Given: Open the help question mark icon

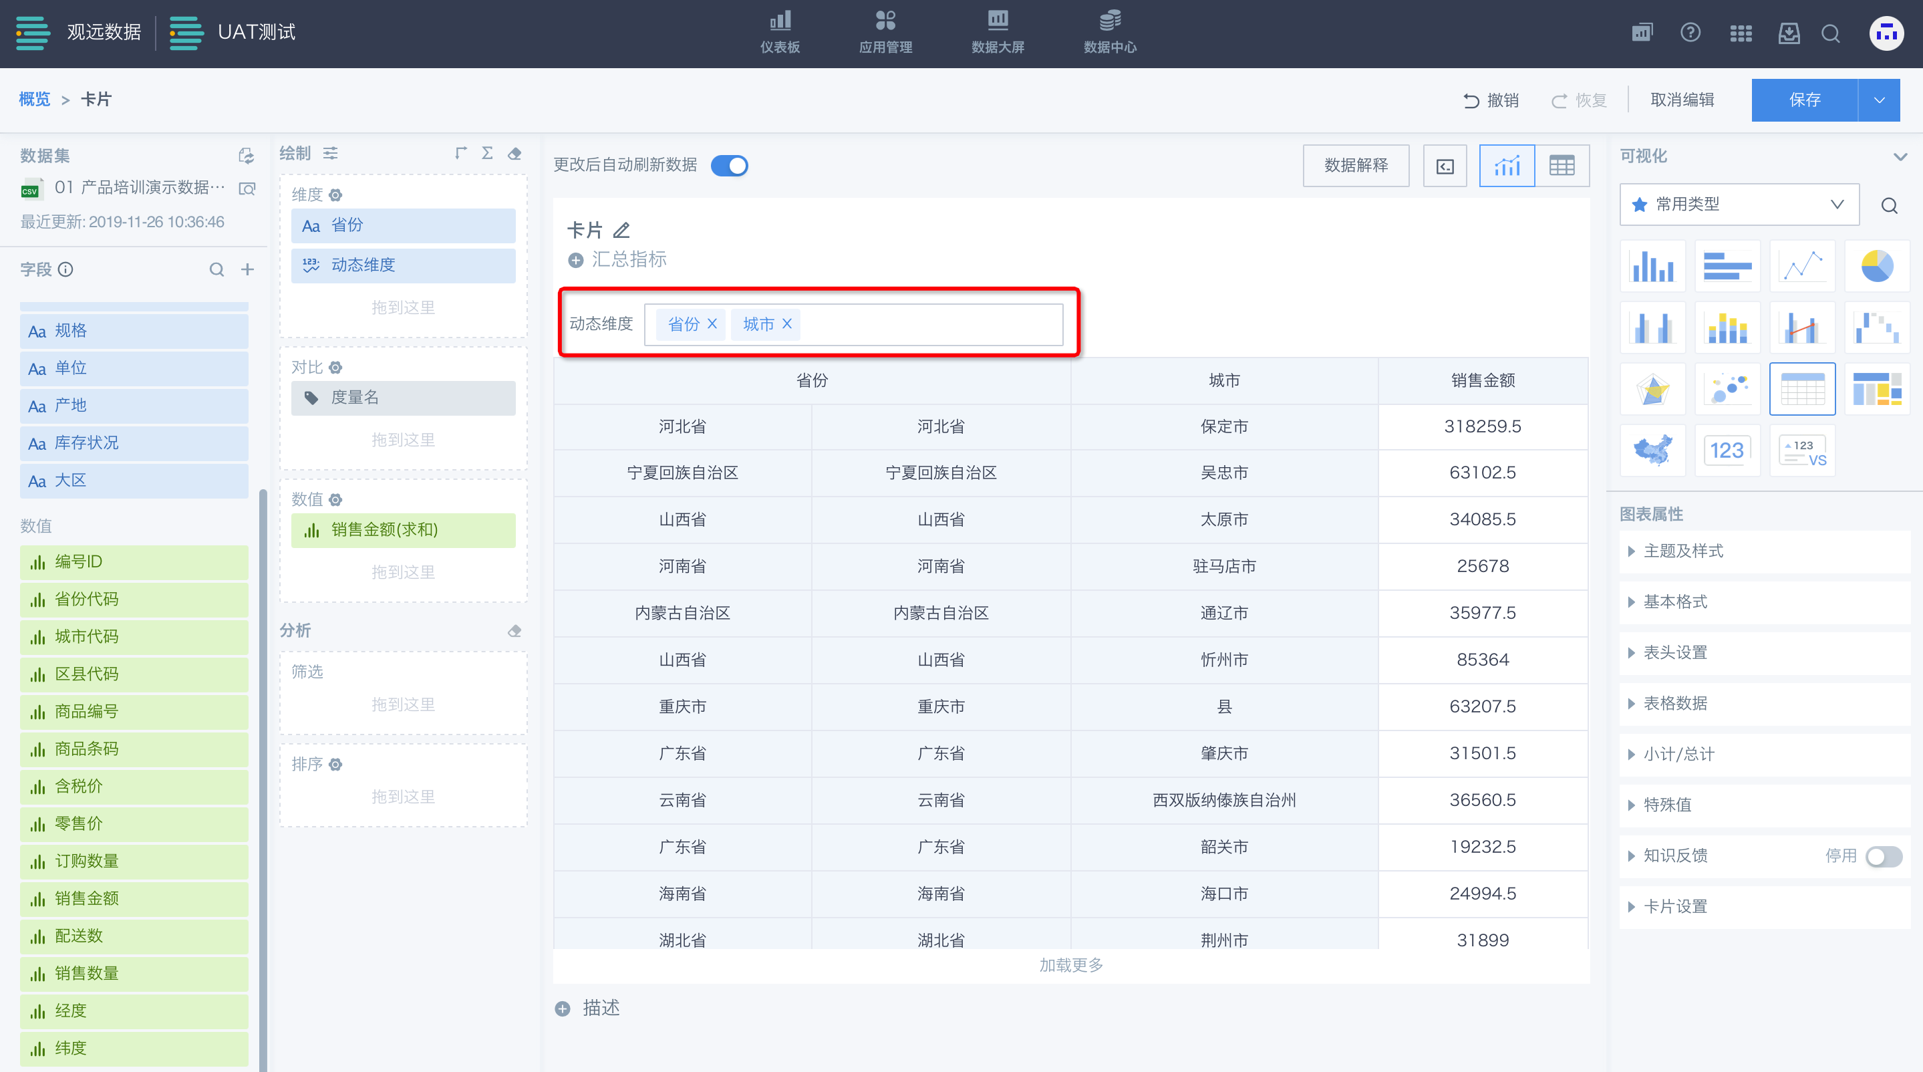Looking at the screenshot, I should [1690, 33].
